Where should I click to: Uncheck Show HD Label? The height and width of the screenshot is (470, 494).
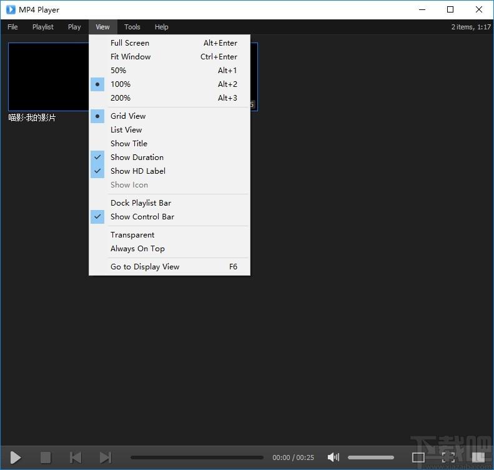click(x=169, y=171)
